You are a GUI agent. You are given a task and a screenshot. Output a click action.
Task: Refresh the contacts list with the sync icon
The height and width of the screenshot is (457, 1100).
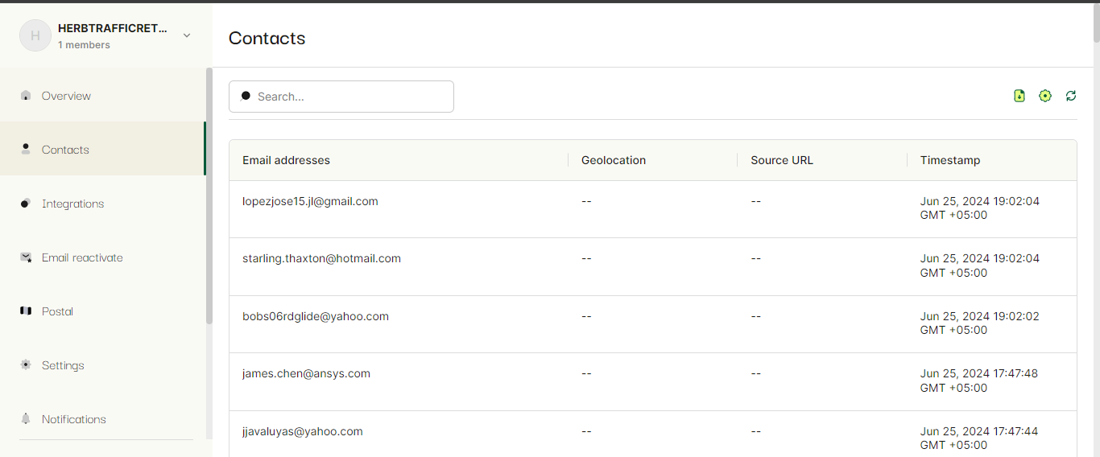pos(1071,96)
